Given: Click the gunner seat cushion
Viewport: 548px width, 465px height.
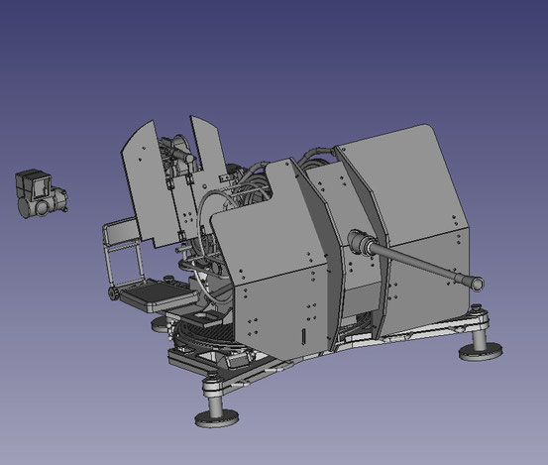Looking at the screenshot, I should tap(158, 294).
